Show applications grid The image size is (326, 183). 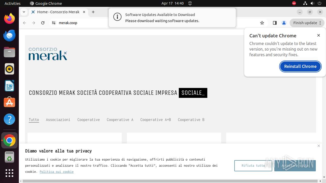point(9,173)
